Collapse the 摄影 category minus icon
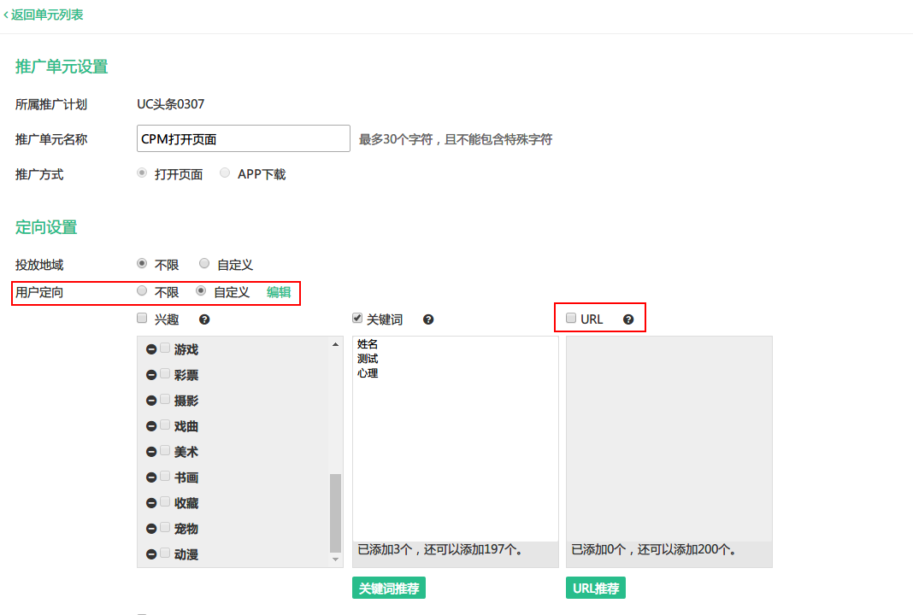This screenshot has width=913, height=615. 151,401
